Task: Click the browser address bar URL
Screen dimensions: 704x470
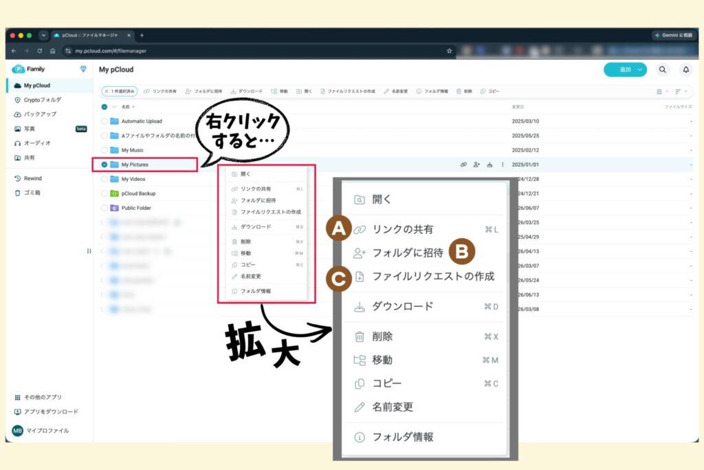Action: (111, 51)
